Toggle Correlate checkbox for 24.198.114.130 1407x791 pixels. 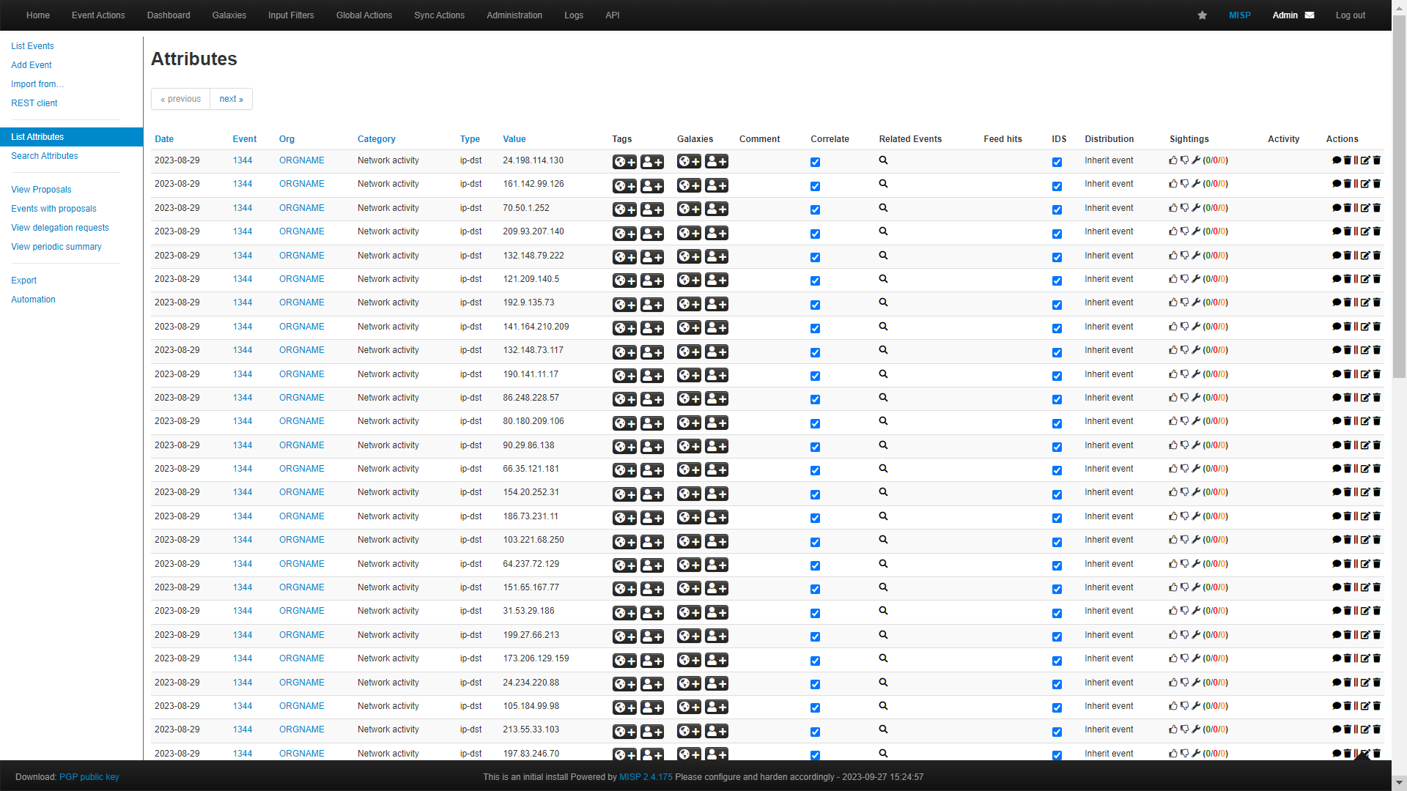click(x=815, y=163)
